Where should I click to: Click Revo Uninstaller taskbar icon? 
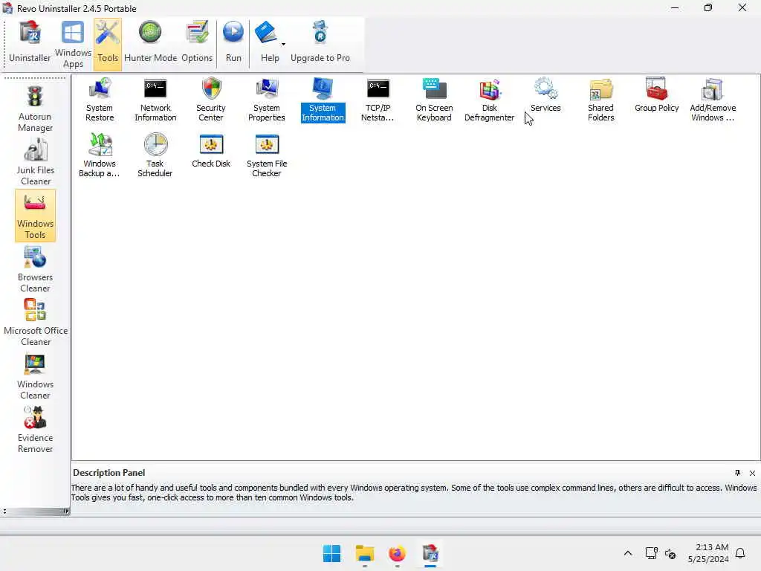430,553
